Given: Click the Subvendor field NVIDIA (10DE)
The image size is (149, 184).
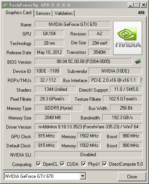Looking at the screenshot, I should coord(115,71).
